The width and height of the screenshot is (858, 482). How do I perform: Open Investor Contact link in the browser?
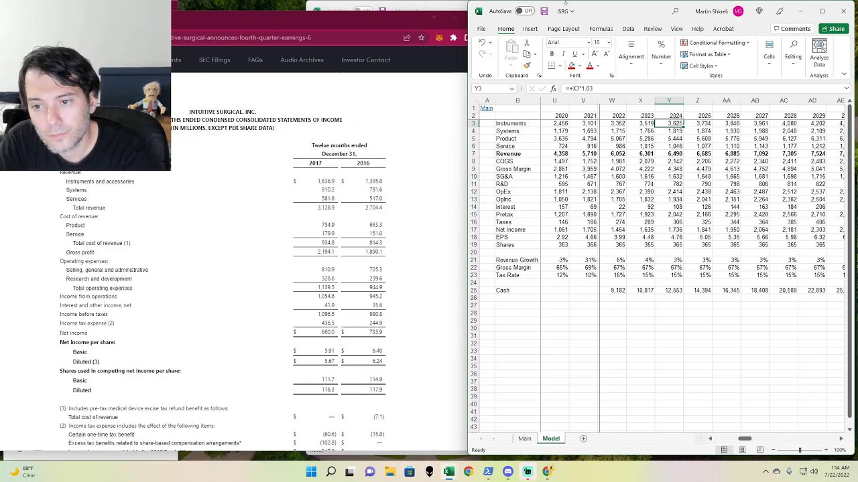(365, 60)
